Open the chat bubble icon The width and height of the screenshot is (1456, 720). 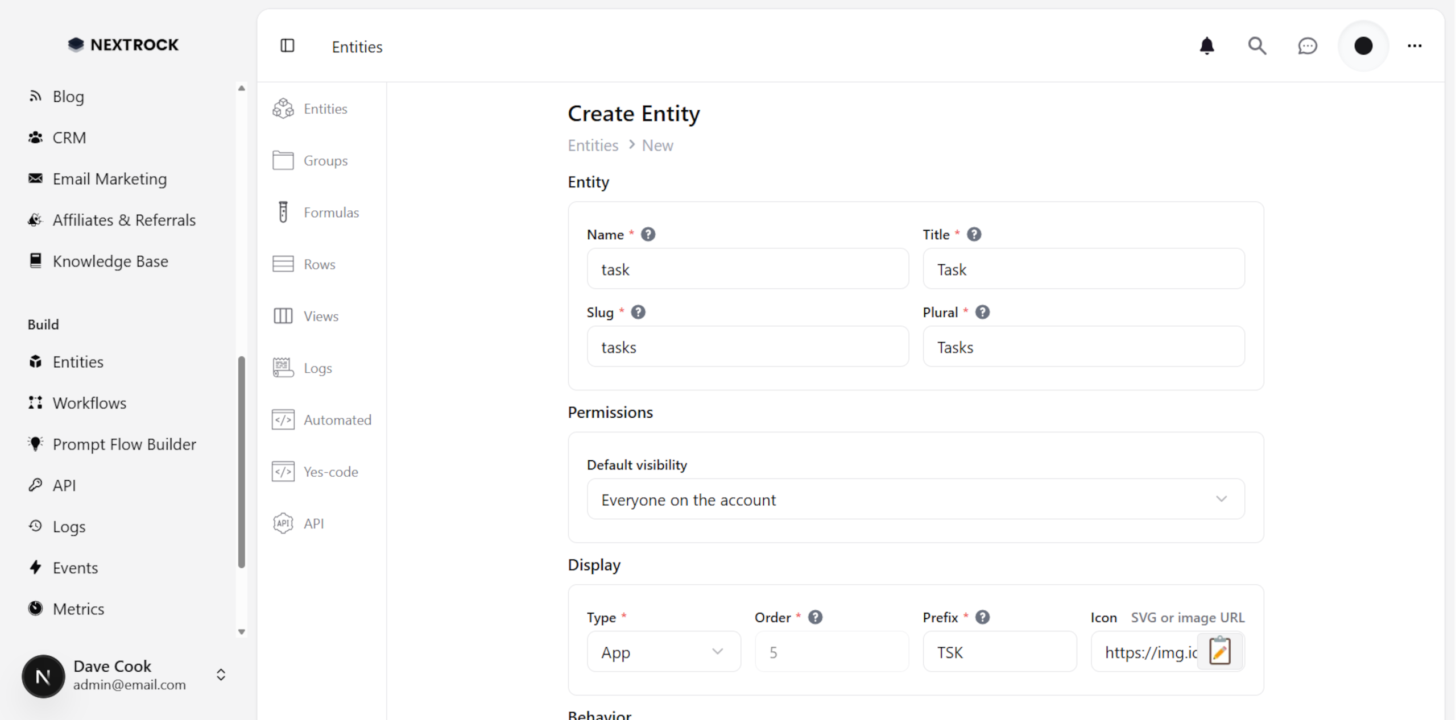click(1307, 46)
